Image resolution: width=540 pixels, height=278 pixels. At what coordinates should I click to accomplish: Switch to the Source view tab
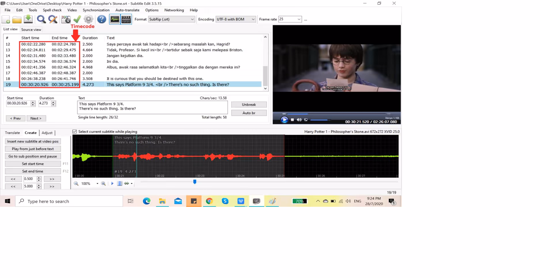click(x=31, y=30)
